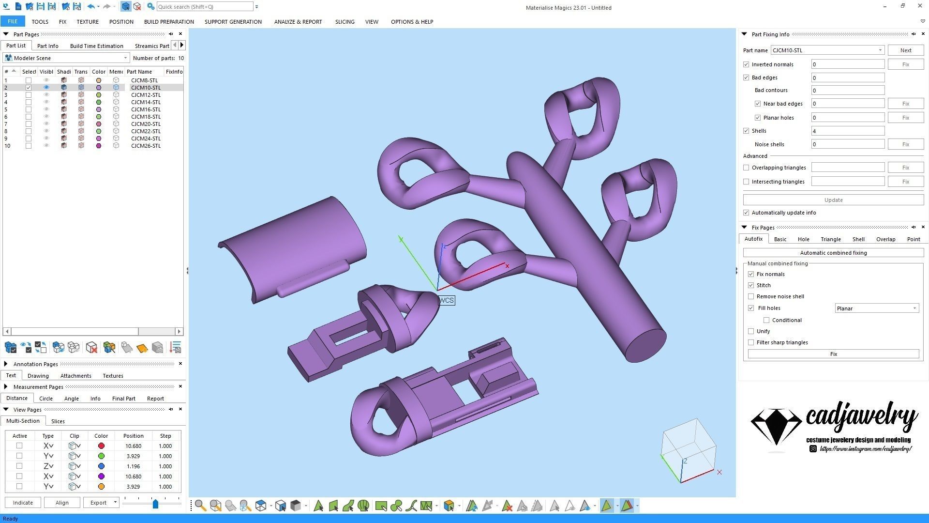Open the settings gears icon
The height and width of the screenshot is (523, 929).
pos(150,7)
